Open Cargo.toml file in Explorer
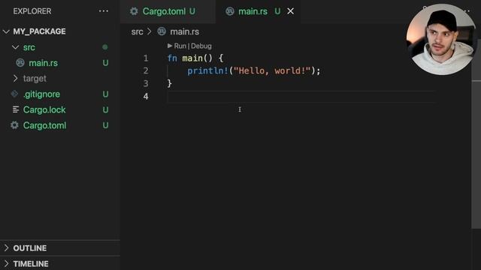The image size is (481, 270). [x=44, y=125]
